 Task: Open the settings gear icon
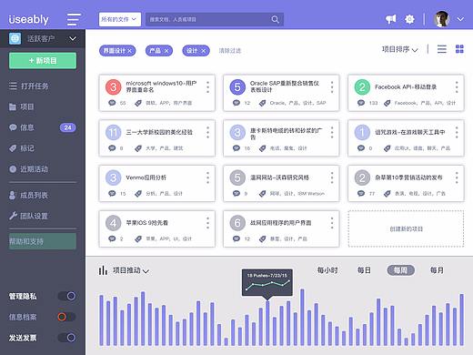coord(409,19)
